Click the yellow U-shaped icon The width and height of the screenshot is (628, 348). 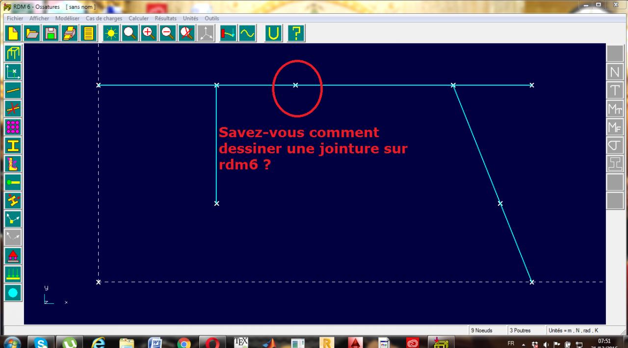[274, 33]
